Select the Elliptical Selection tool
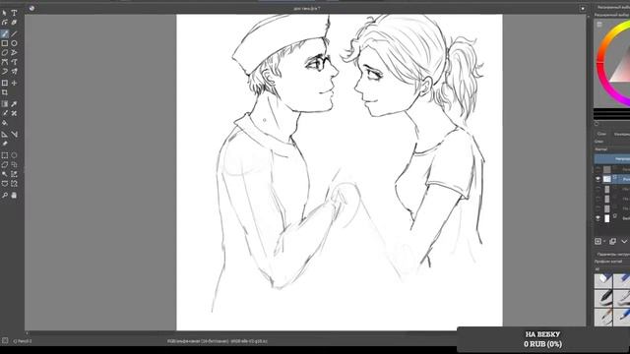The width and height of the screenshot is (630, 354). pyautogui.click(x=14, y=155)
